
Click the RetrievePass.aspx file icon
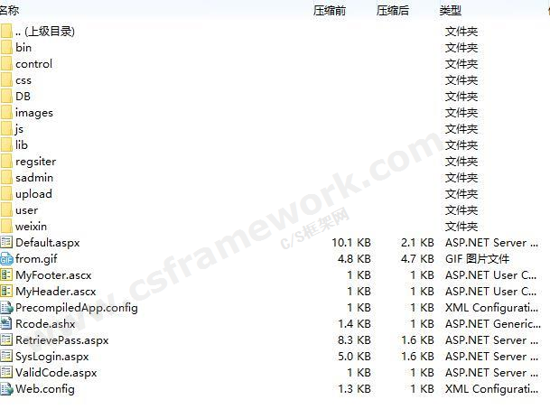click(x=6, y=339)
